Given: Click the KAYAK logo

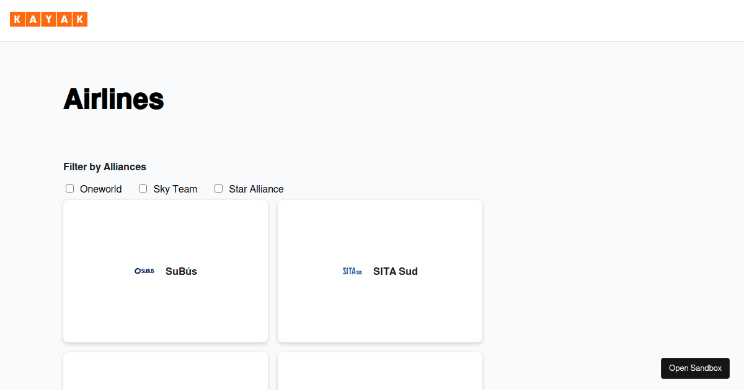Looking at the screenshot, I should [49, 19].
